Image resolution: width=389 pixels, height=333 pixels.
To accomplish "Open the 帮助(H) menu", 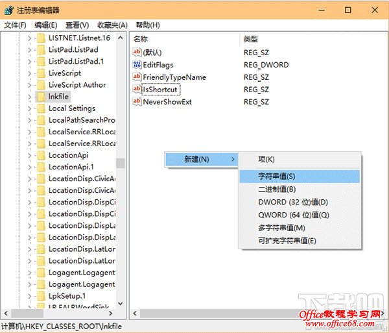I will click(x=148, y=25).
